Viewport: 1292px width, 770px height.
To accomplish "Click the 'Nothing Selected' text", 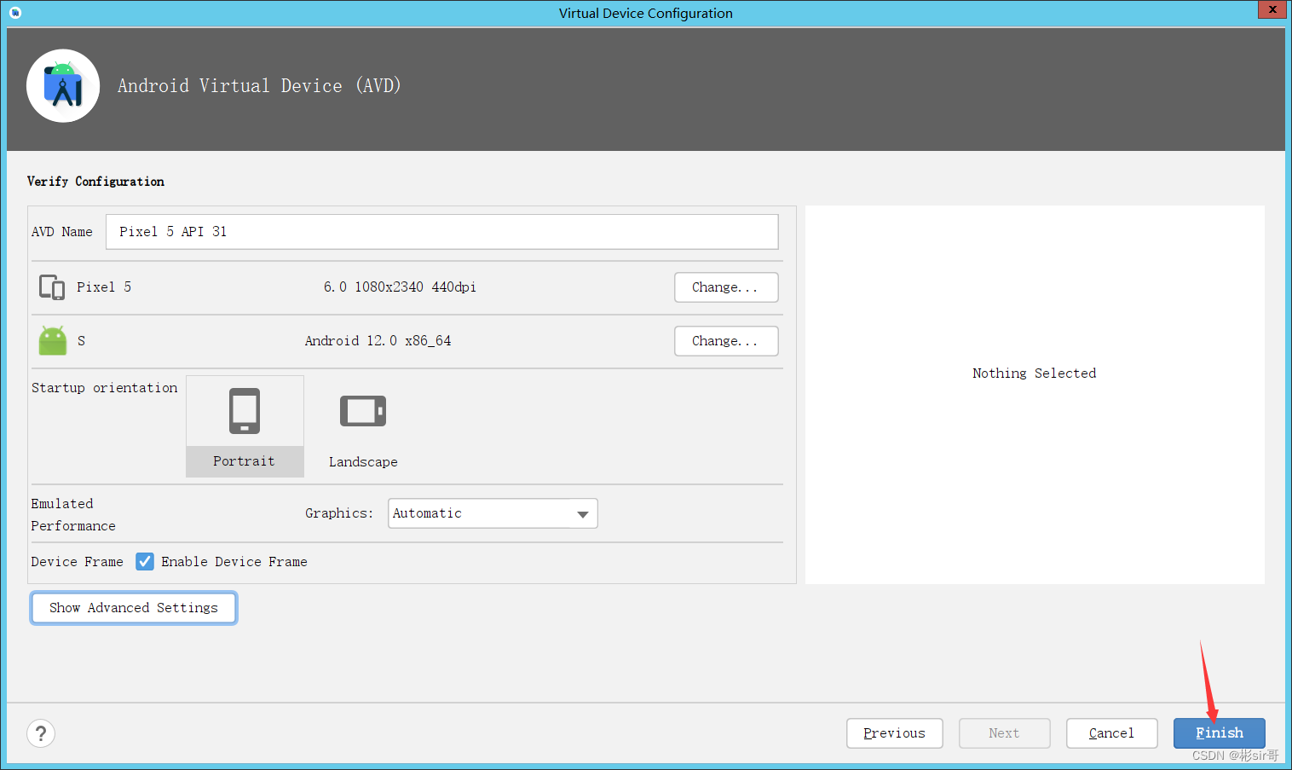I will tap(1035, 373).
